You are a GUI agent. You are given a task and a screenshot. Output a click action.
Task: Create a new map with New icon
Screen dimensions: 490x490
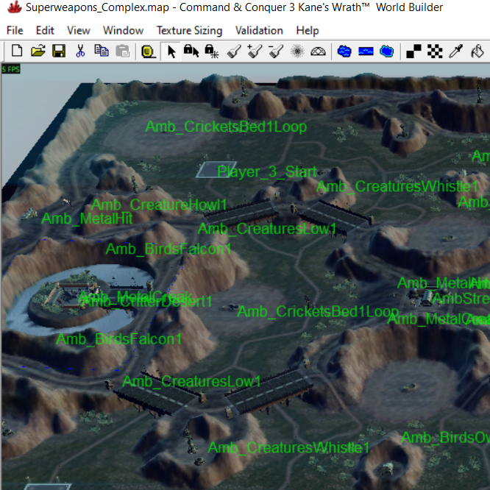click(x=17, y=51)
